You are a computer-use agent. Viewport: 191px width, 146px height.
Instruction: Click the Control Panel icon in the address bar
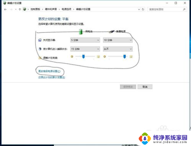click(24, 9)
